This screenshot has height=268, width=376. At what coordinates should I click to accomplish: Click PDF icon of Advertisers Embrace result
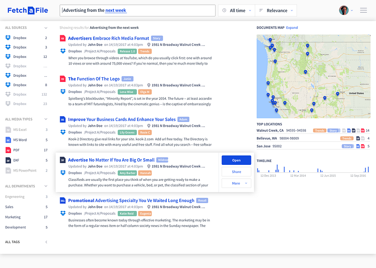coord(63,38)
